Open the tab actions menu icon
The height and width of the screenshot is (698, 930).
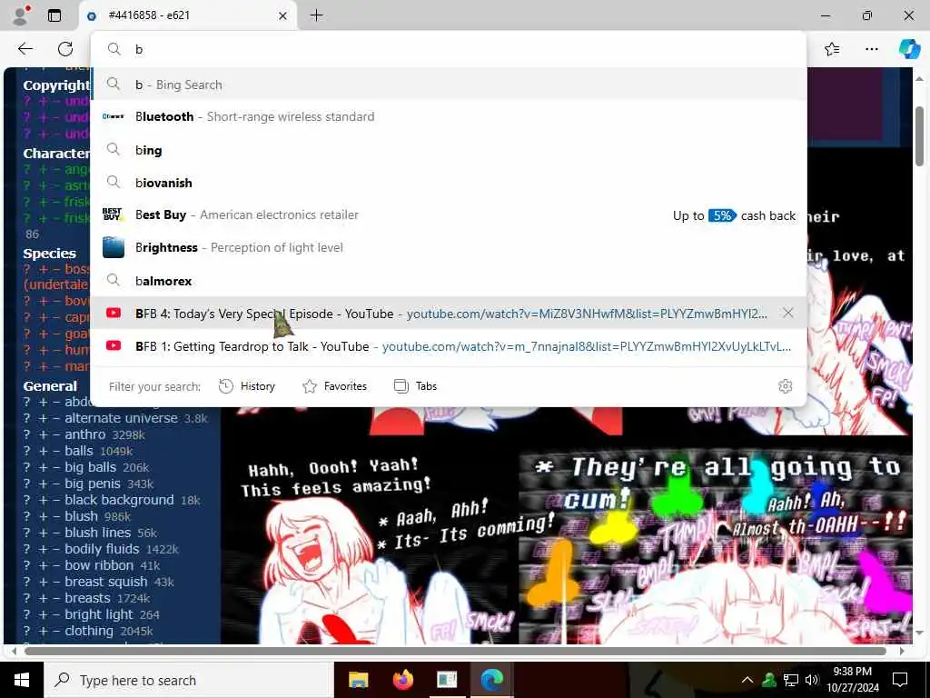54,15
